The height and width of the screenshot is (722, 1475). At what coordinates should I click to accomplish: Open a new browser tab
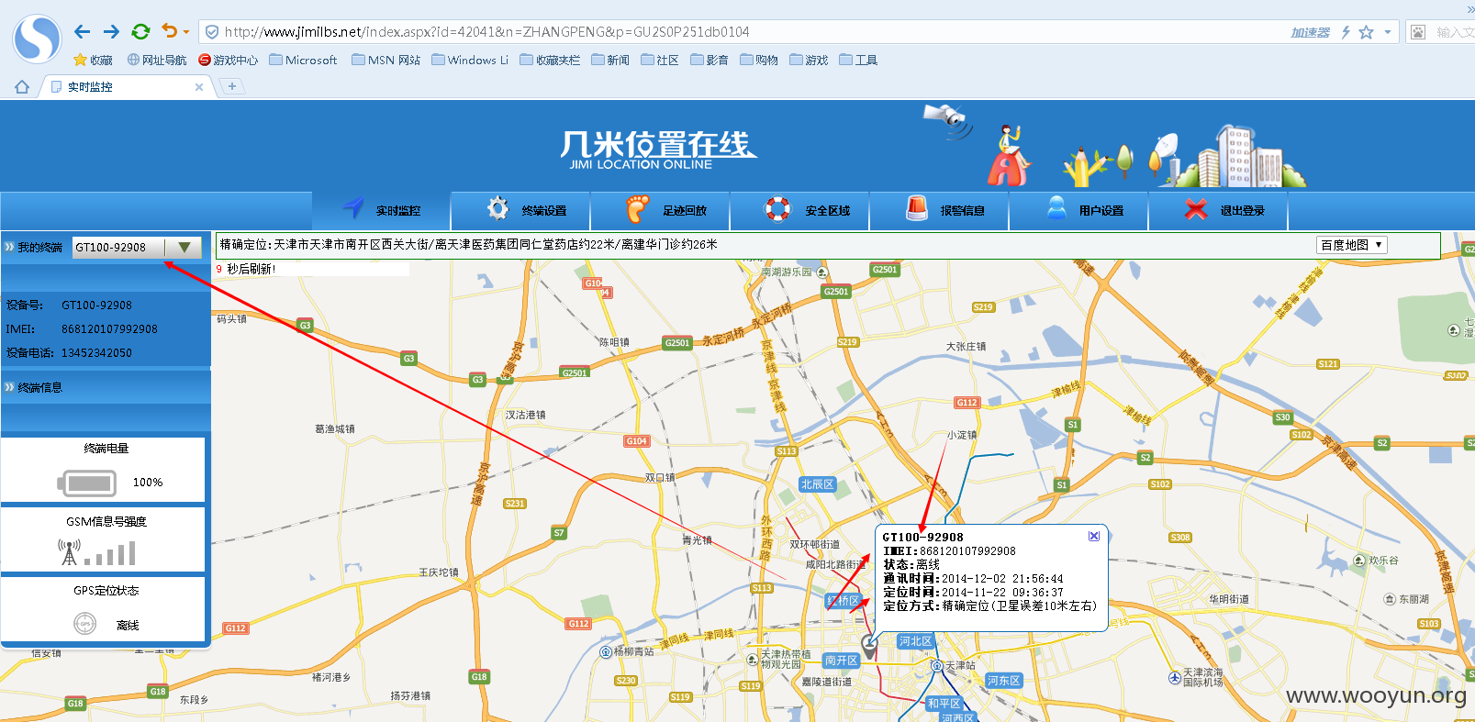(232, 86)
